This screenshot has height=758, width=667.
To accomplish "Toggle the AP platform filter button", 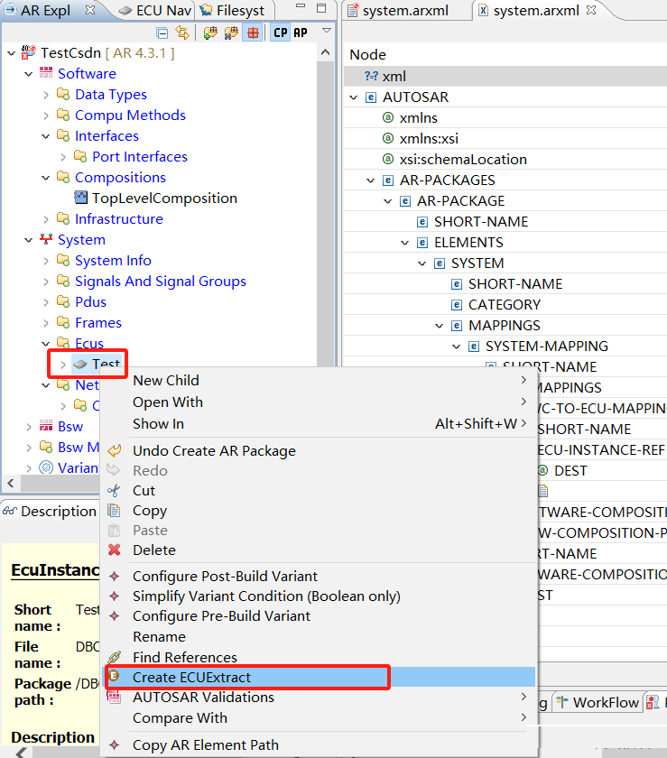I will coord(301,32).
